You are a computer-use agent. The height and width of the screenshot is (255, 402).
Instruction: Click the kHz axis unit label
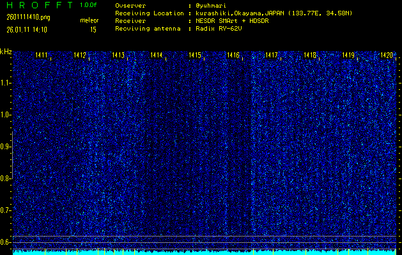[6, 51]
